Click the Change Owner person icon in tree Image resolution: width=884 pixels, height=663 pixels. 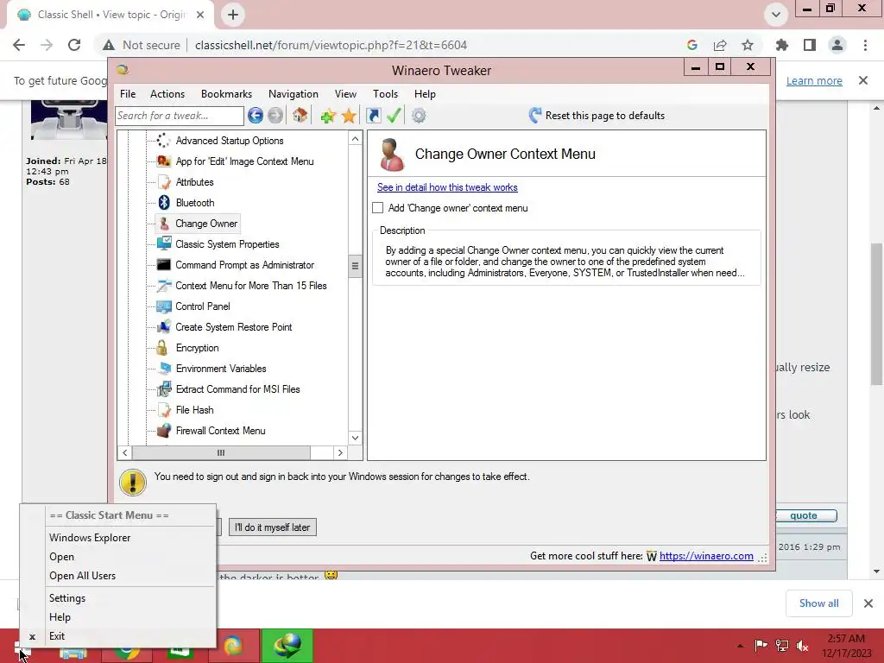click(164, 224)
